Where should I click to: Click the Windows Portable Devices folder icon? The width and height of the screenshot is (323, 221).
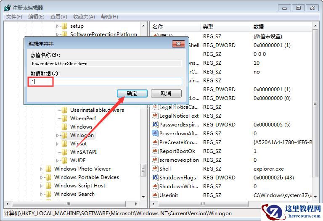tap(48, 177)
